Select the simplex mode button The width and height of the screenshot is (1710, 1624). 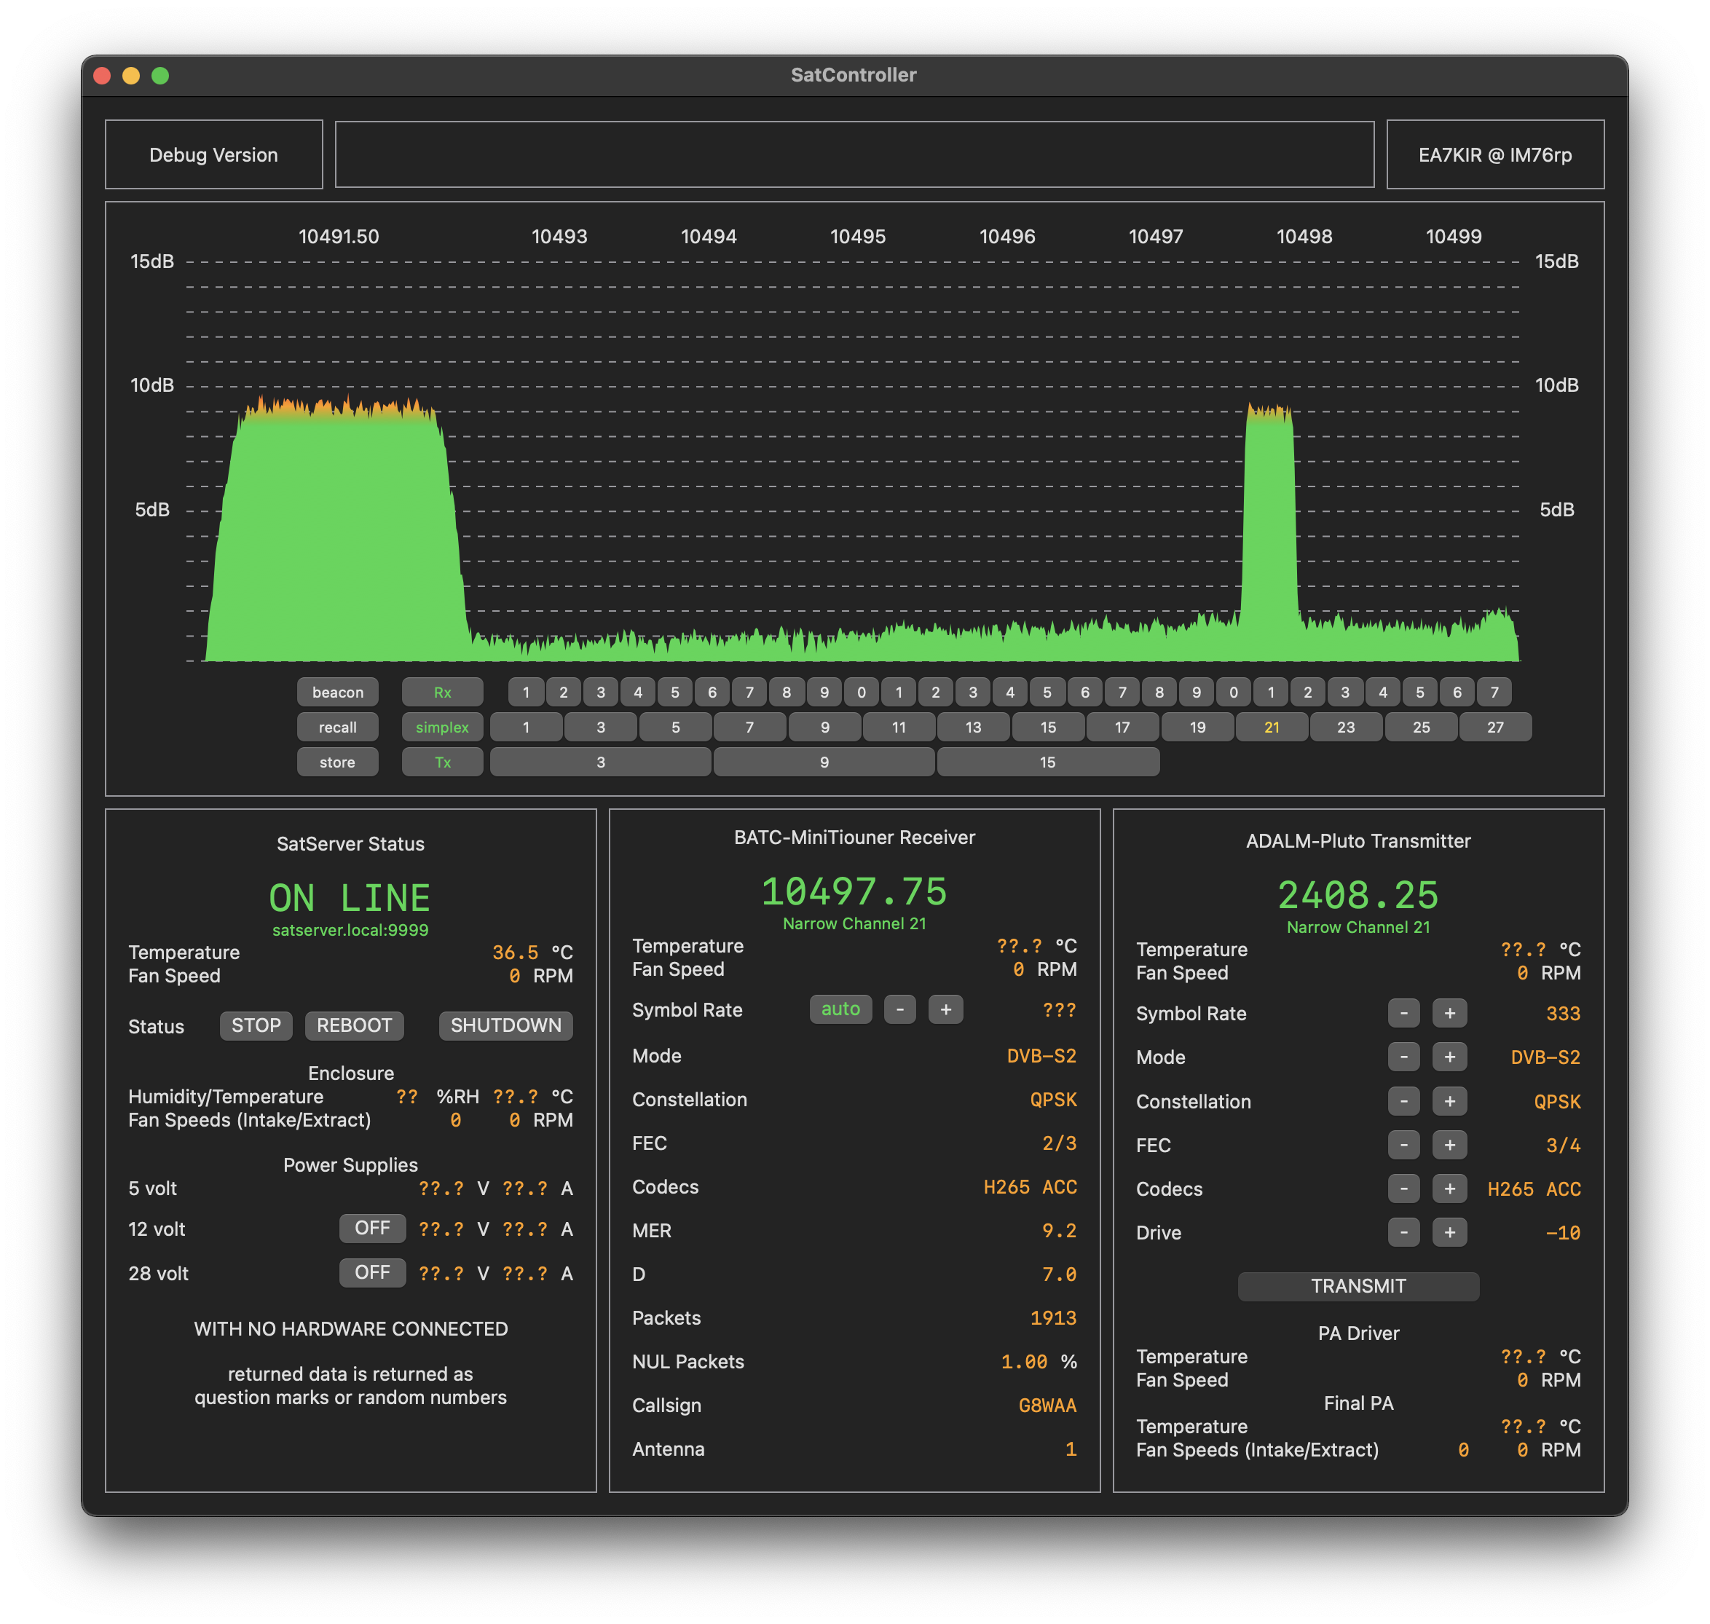(443, 728)
